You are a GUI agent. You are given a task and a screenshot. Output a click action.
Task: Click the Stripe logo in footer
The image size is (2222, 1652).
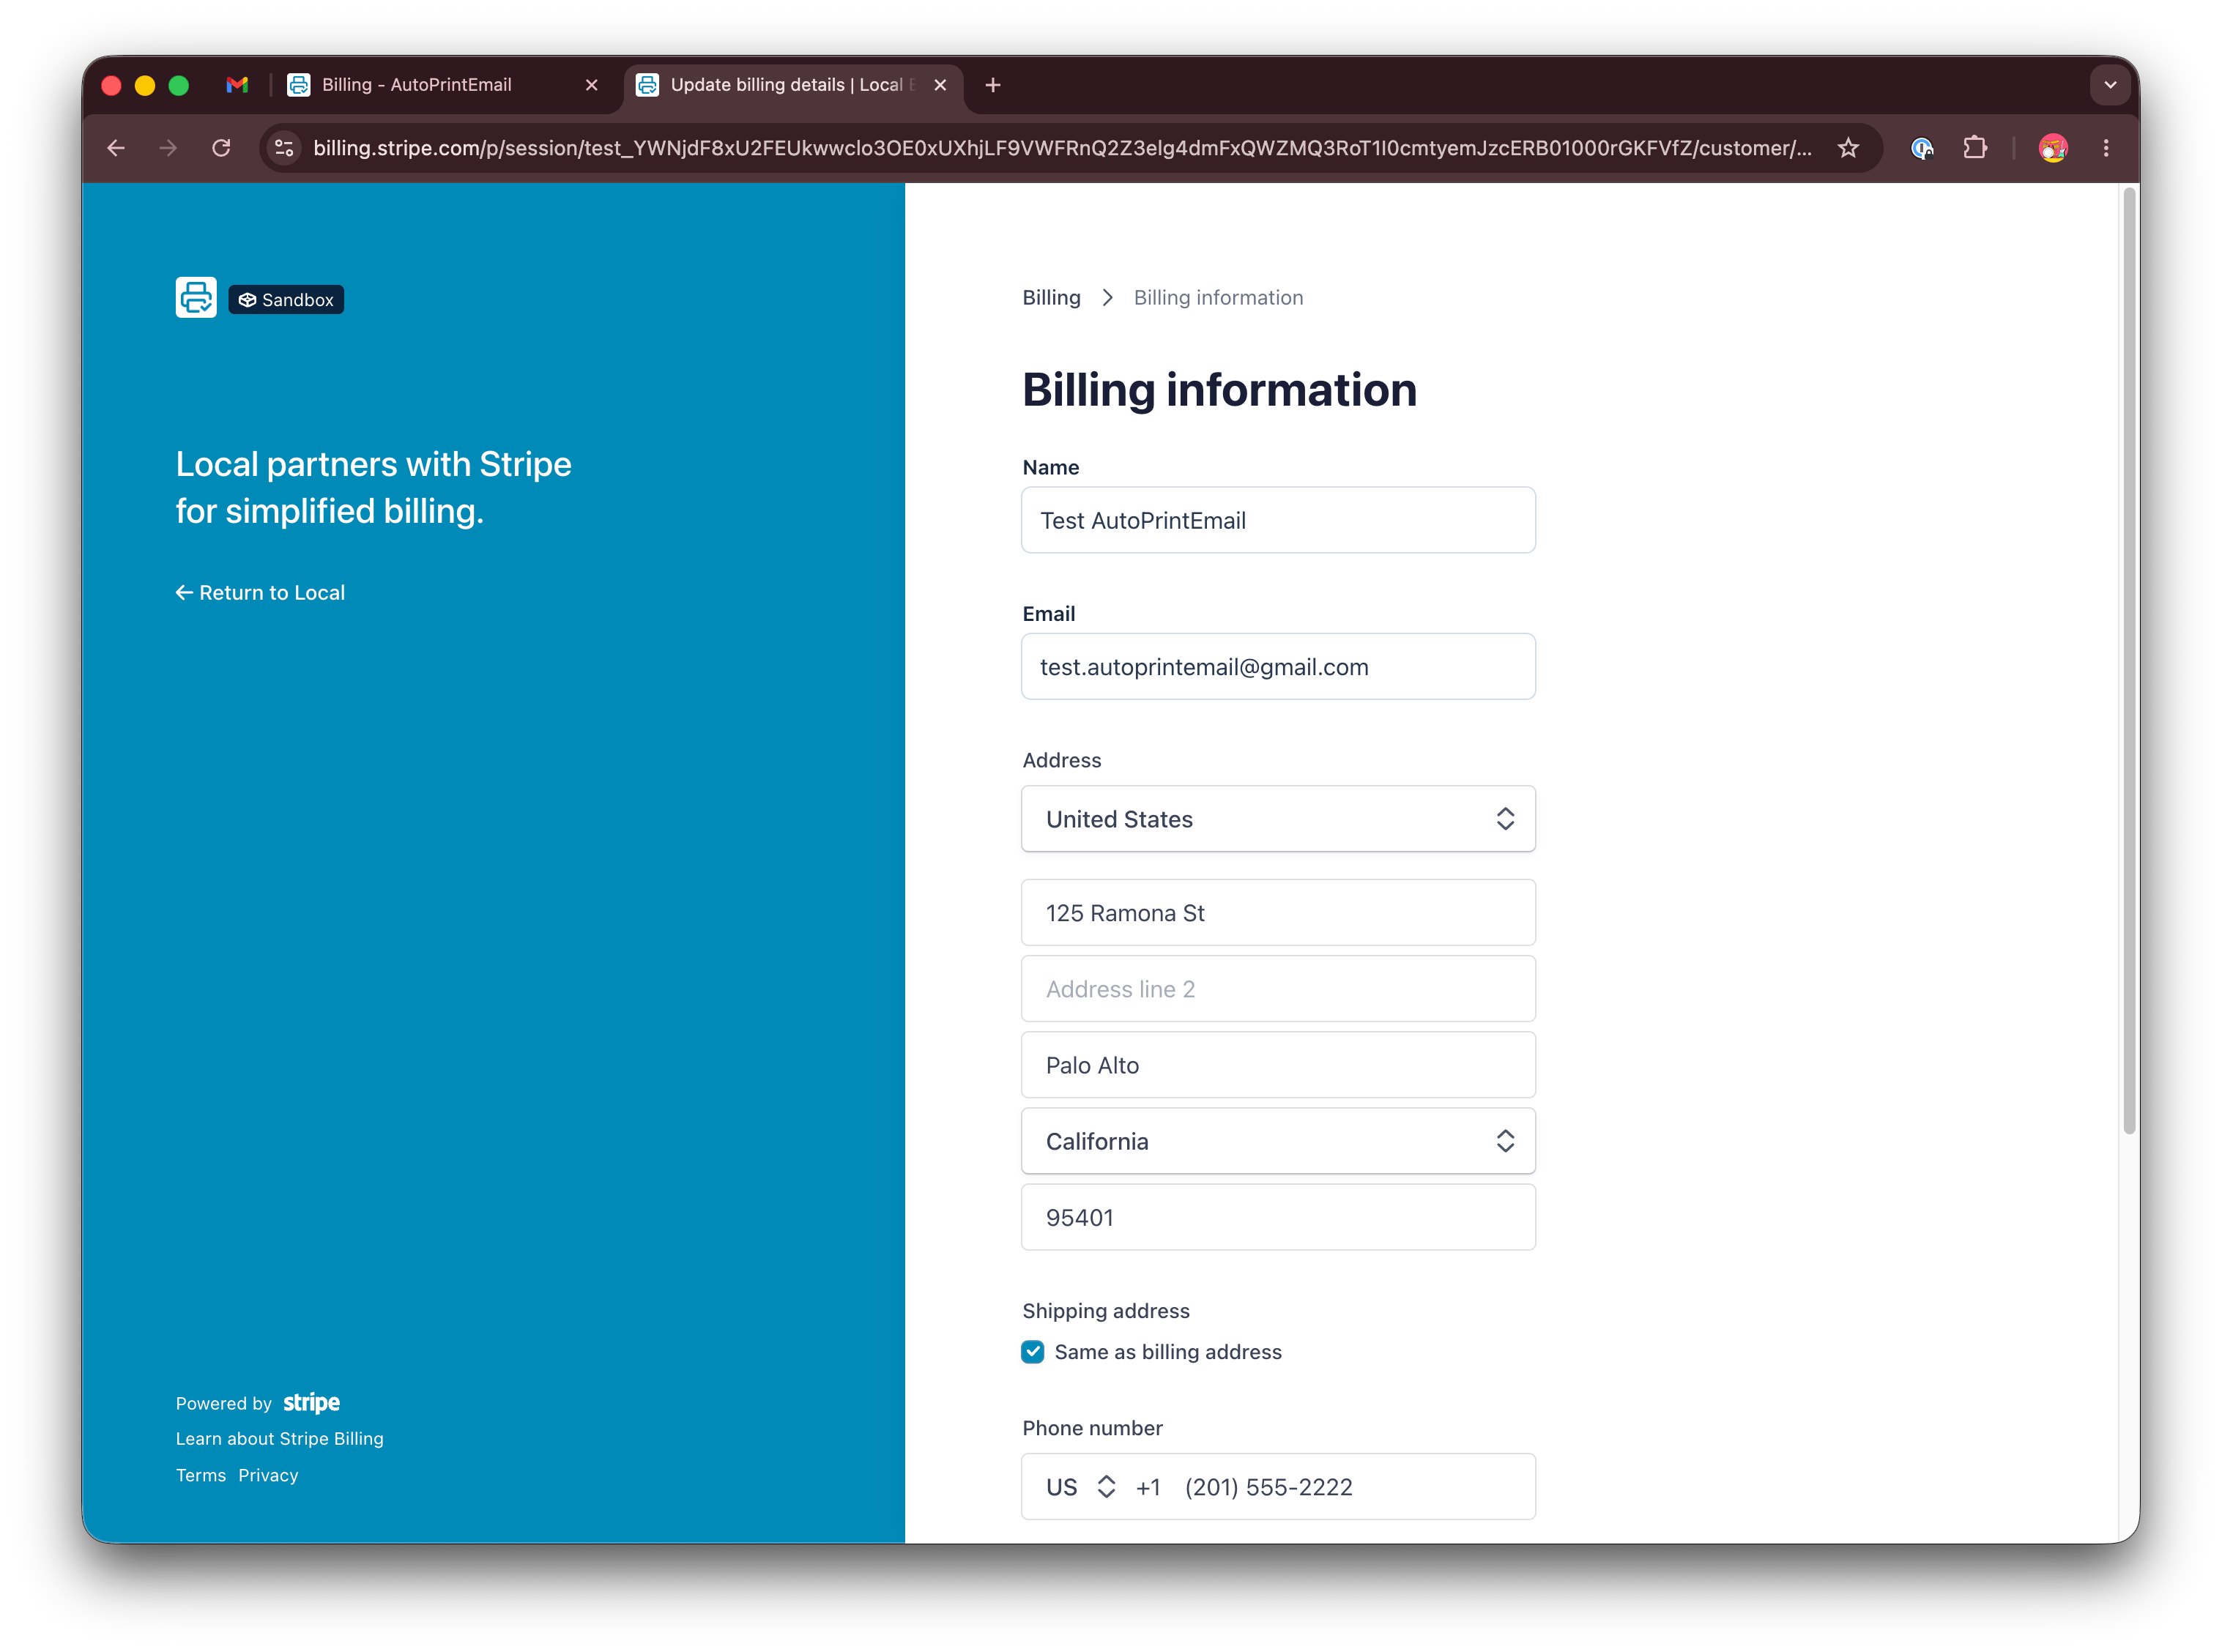point(311,1402)
